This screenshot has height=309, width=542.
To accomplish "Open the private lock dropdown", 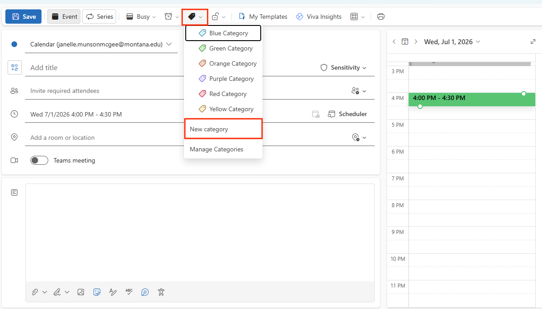I will coord(218,17).
